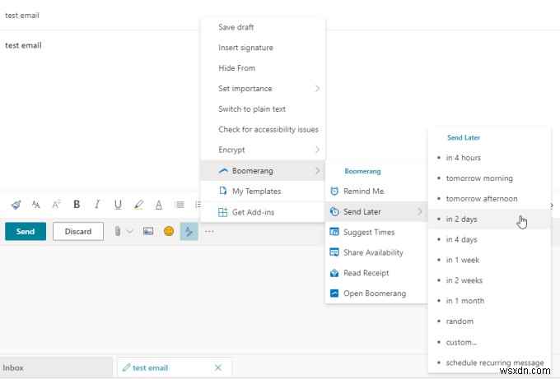Open the emoji smiley picker
Image resolution: width=560 pixels, height=379 pixels.
click(x=169, y=231)
